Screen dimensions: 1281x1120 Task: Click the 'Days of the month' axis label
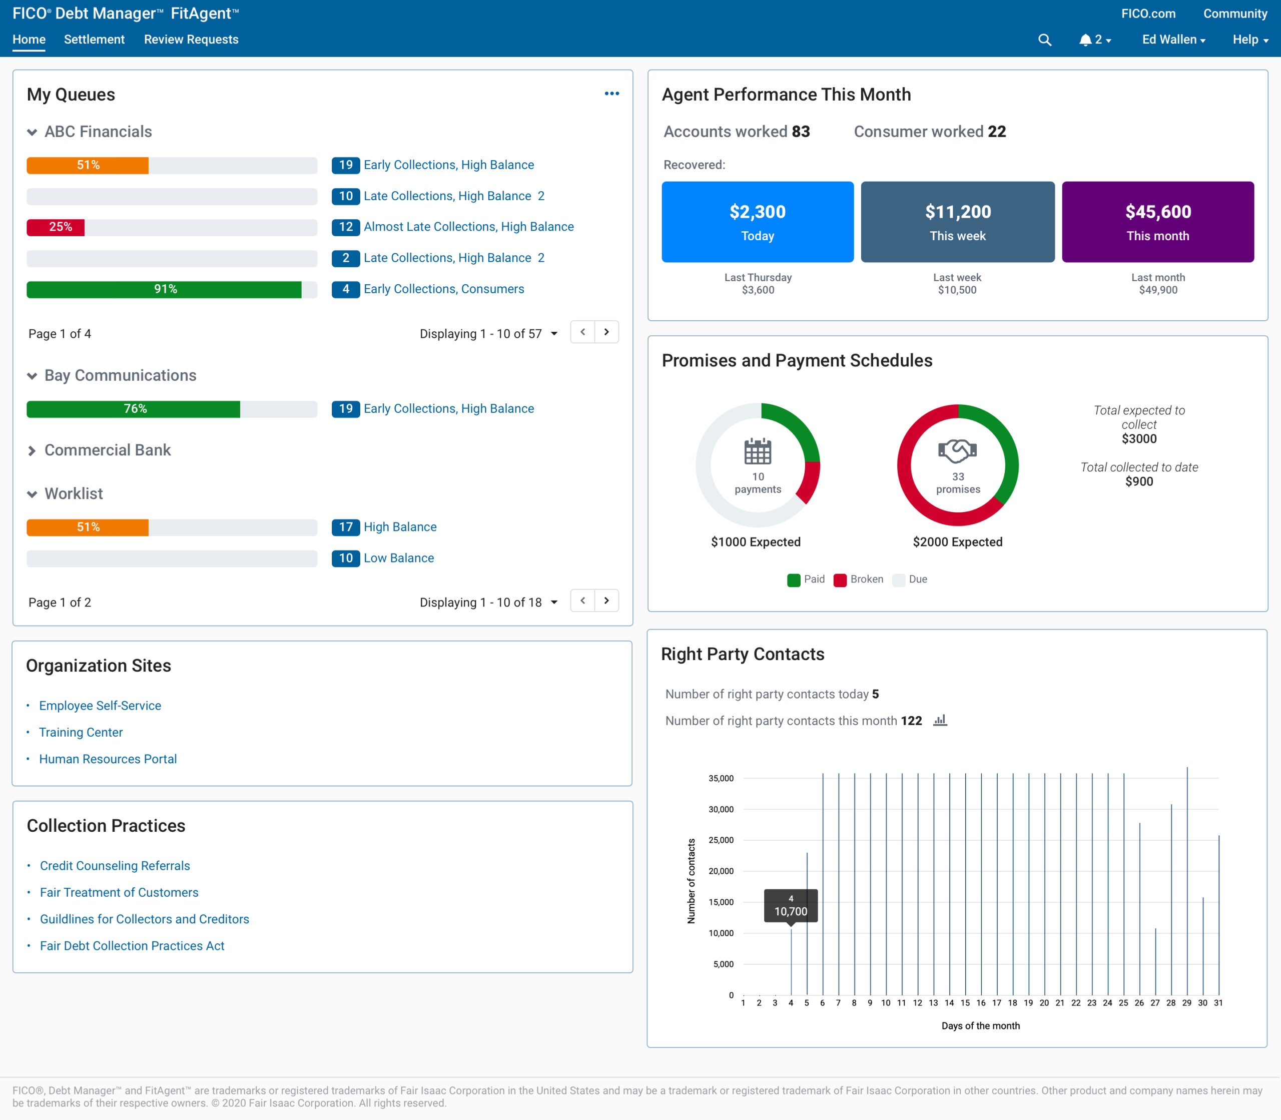(980, 1026)
